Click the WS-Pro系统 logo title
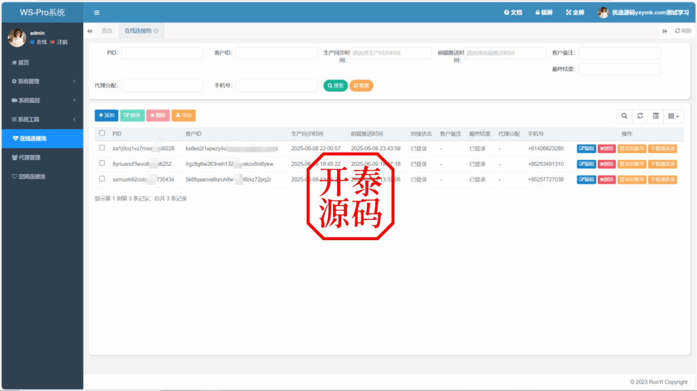The image size is (697, 391). tap(42, 12)
